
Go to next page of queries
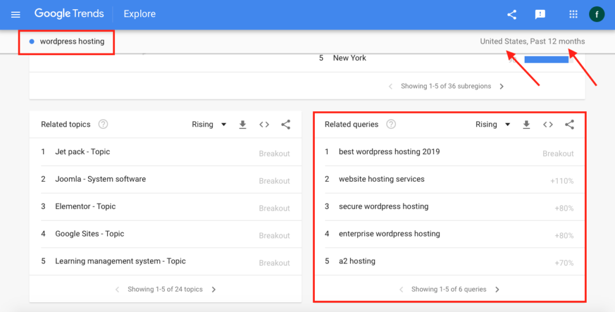[498, 289]
